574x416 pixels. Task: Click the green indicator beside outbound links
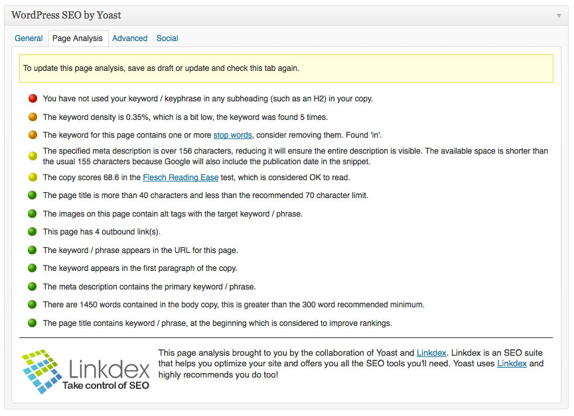coord(33,232)
